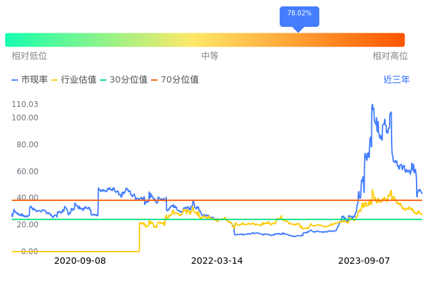
Task: Select the 相对低位 label
Action: pos(29,56)
